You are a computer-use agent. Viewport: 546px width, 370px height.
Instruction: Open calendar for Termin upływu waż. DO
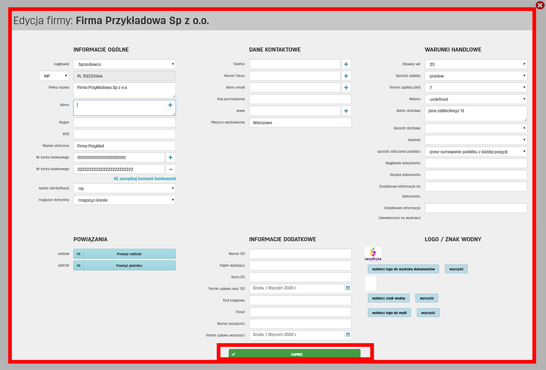[348, 288]
